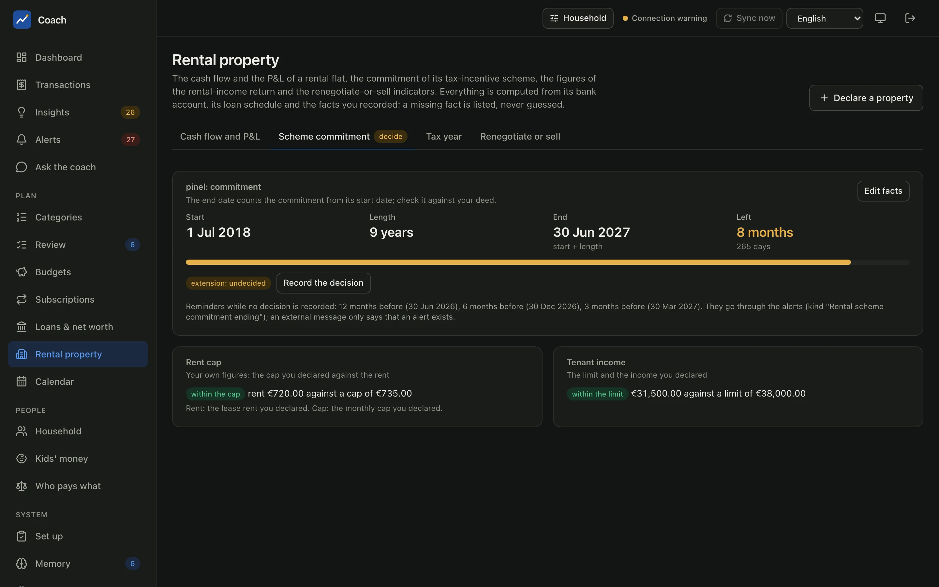The height and width of the screenshot is (587, 939).
Task: Click the Insights 26 count badge
Action: [130, 112]
